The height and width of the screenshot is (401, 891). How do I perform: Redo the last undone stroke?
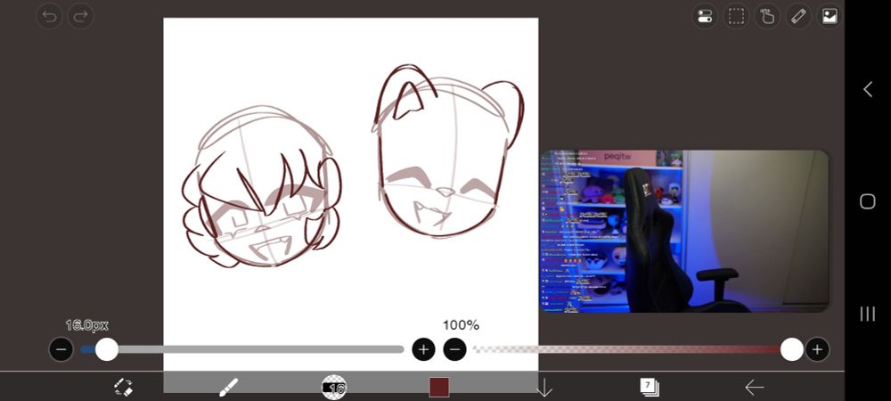pos(81,16)
